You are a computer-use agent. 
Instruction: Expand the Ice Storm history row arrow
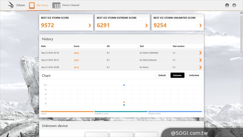click(200, 67)
